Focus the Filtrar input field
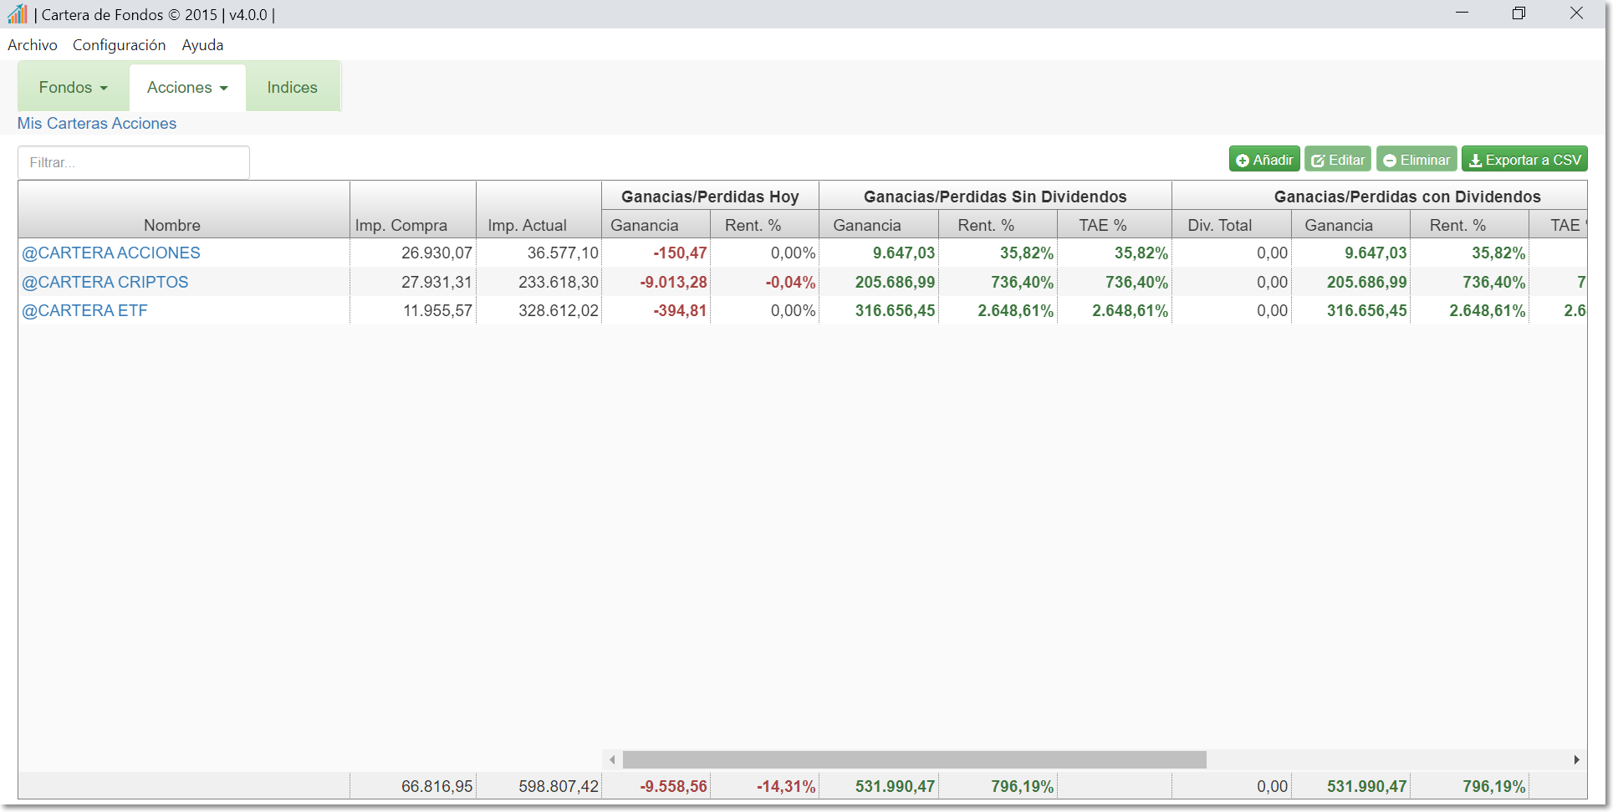The width and height of the screenshot is (1613, 812). click(x=134, y=162)
